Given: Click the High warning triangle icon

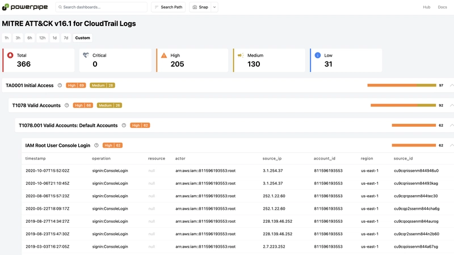Looking at the screenshot, I should pos(164,55).
